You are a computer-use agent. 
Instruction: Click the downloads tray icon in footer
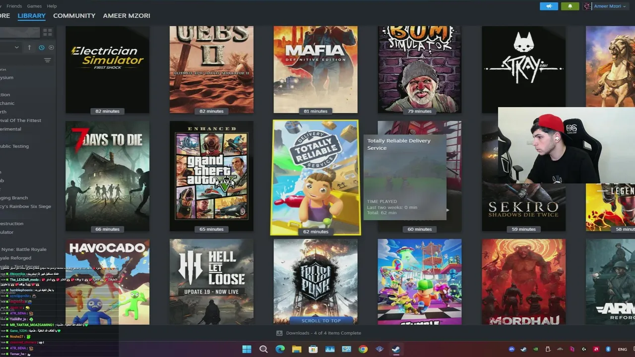pyautogui.click(x=279, y=333)
